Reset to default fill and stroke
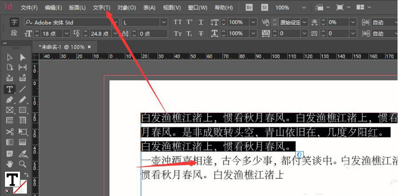398x196 pixels. click(x=7, y=191)
